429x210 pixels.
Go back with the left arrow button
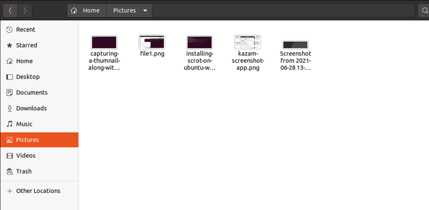click(10, 10)
